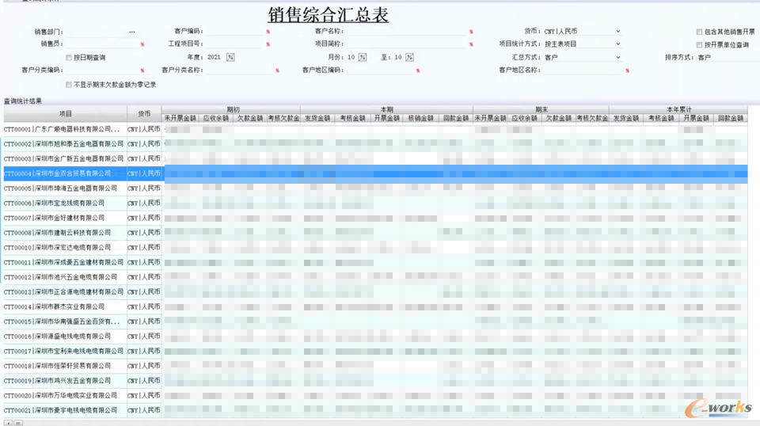Viewport: 760px width, 426px height.
Task: Select row CTT00014 深圳市群杰实业有限公司
Action: point(375,306)
